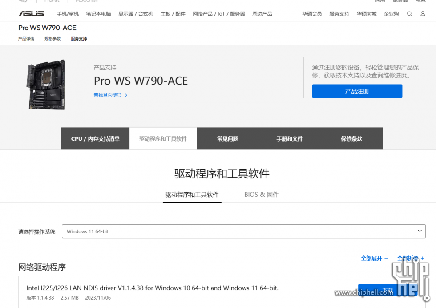Visit 华硕商城 store link
Image resolution: width=436 pixels, height=308 pixels.
(x=367, y=14)
